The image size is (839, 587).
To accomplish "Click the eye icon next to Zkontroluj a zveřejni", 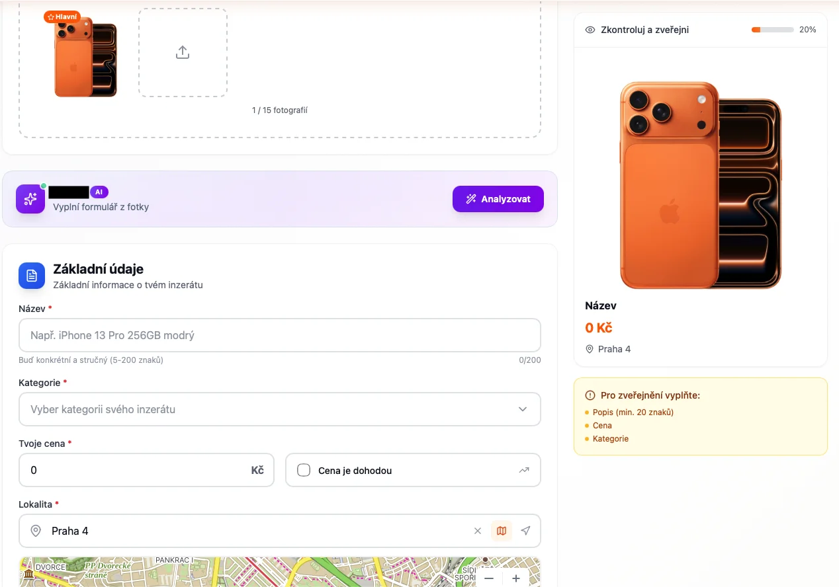I will click(589, 30).
